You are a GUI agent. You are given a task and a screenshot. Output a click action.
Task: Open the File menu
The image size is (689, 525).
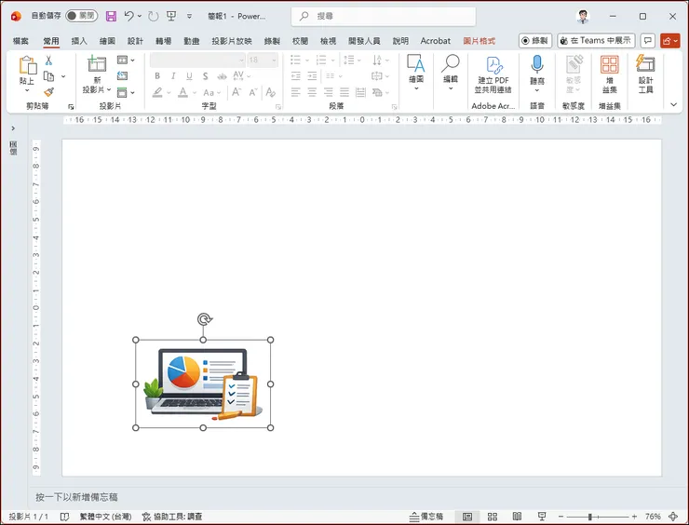pyautogui.click(x=20, y=41)
